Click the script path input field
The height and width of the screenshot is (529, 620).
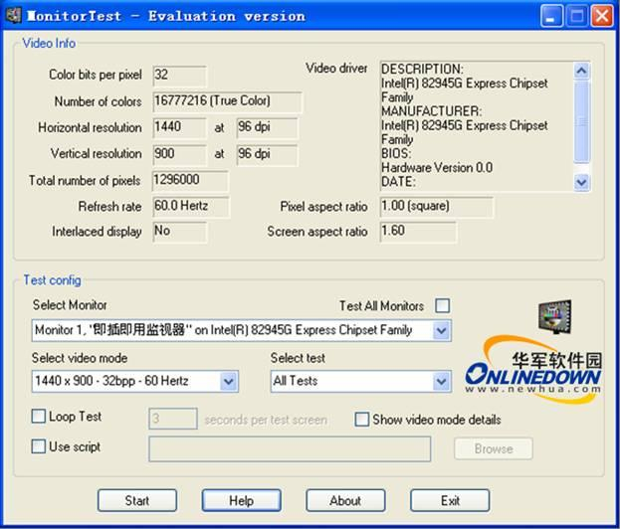point(290,448)
